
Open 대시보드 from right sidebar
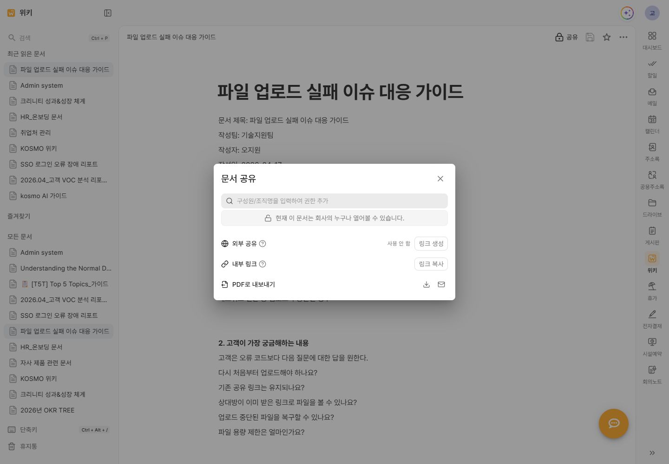click(652, 40)
